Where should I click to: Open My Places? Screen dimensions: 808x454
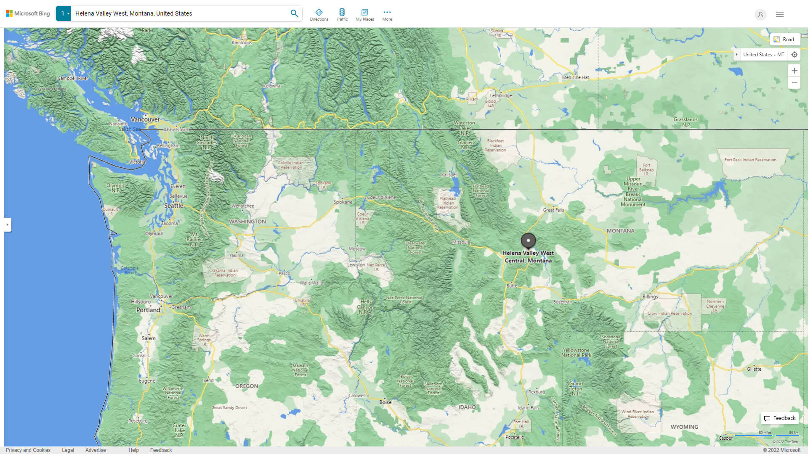click(364, 15)
